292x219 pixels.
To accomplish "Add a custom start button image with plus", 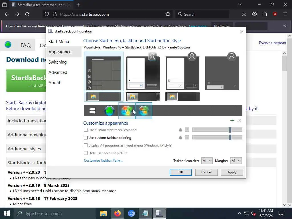I will coord(232,121).
